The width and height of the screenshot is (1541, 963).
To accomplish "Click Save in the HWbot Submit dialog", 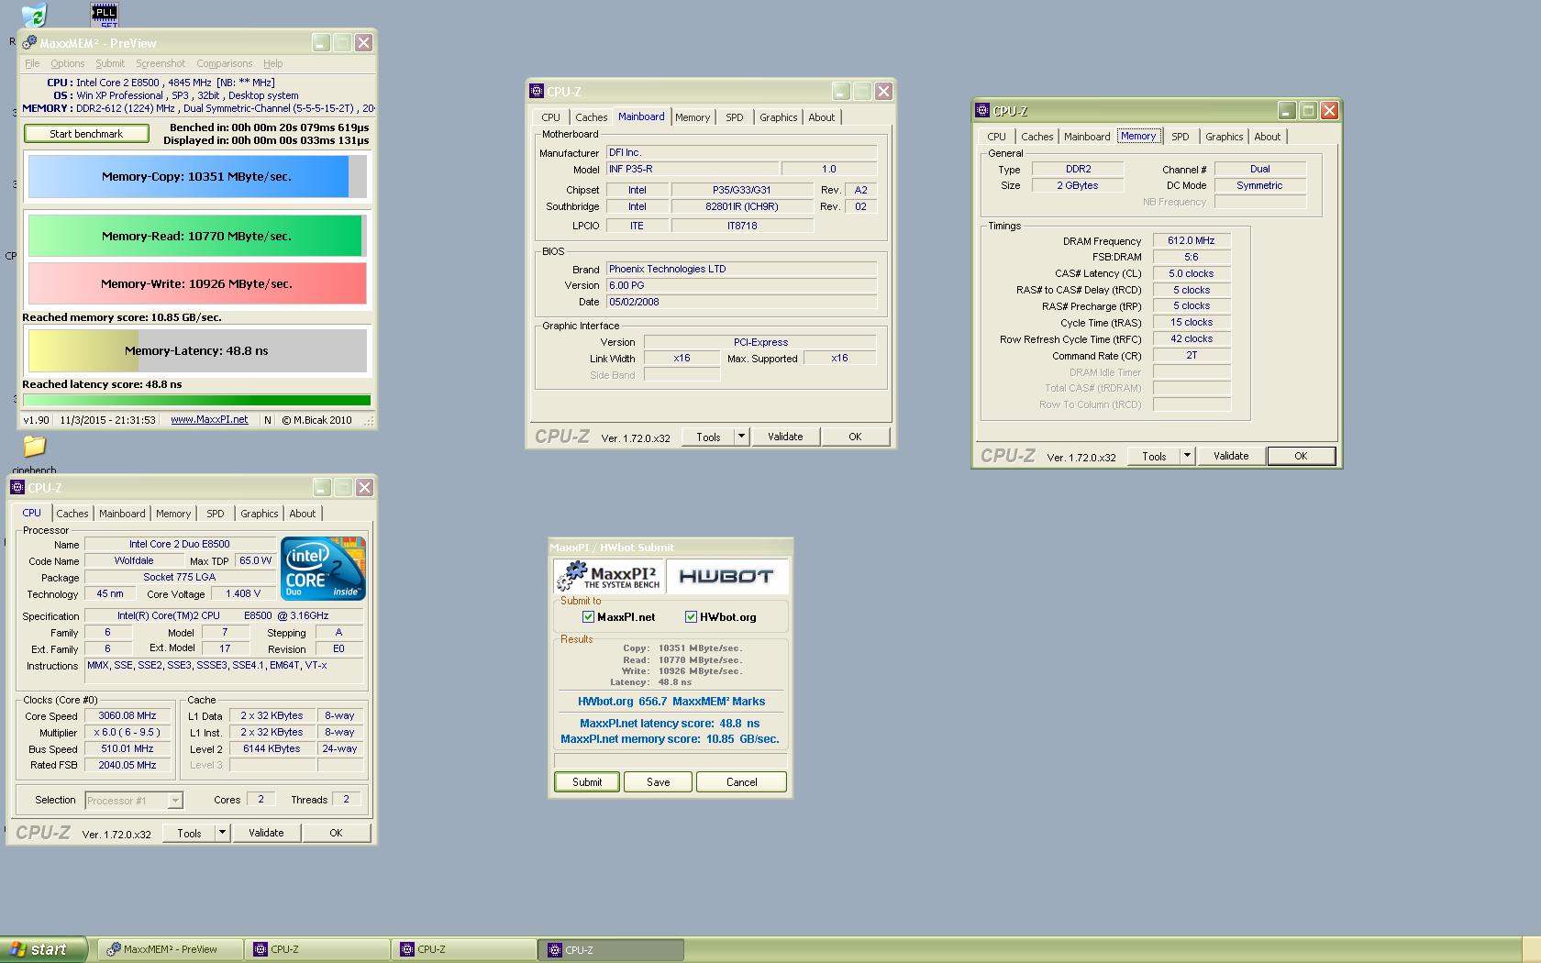I will point(659,782).
